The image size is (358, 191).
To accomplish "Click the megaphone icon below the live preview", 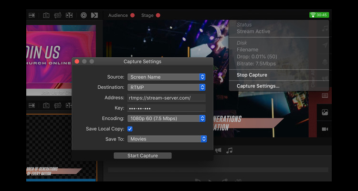I will click(218, 150).
